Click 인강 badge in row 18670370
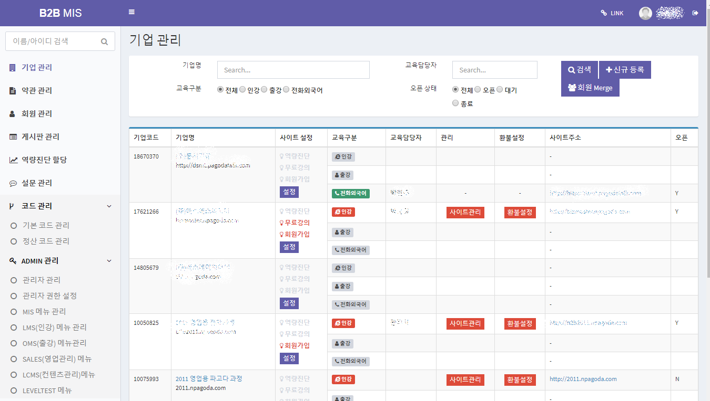This screenshot has width=710, height=401. 343,156
